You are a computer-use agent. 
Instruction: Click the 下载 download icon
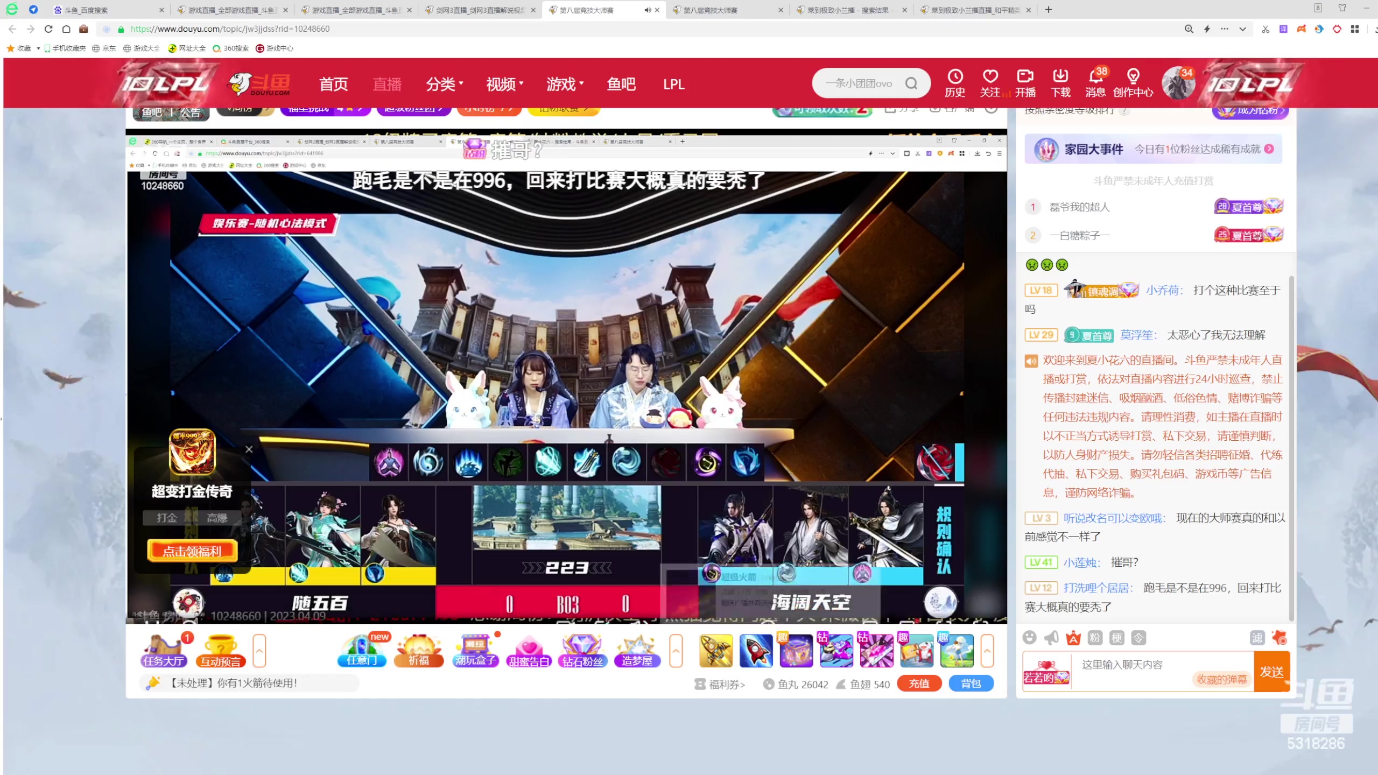[x=1060, y=83]
